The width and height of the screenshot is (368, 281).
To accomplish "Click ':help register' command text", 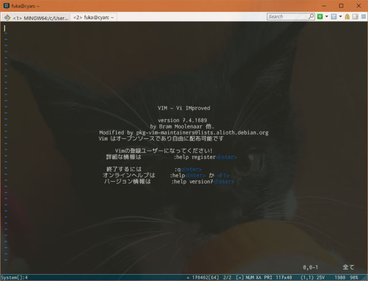I will tap(194, 157).
